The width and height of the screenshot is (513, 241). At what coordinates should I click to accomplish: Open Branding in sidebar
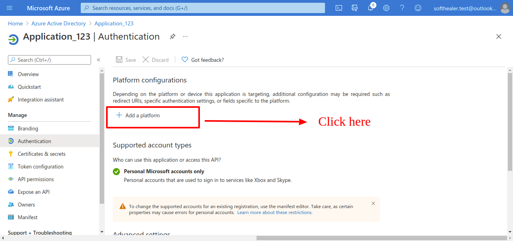coord(28,128)
